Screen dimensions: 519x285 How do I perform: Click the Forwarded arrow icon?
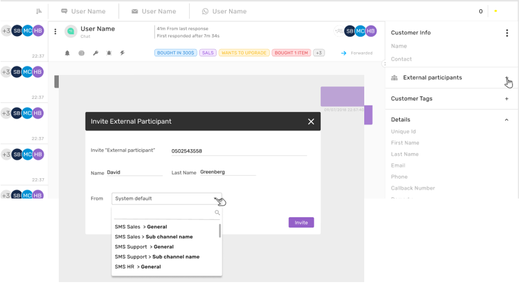point(343,53)
